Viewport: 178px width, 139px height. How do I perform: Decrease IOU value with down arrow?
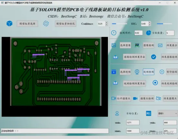point(150,25)
